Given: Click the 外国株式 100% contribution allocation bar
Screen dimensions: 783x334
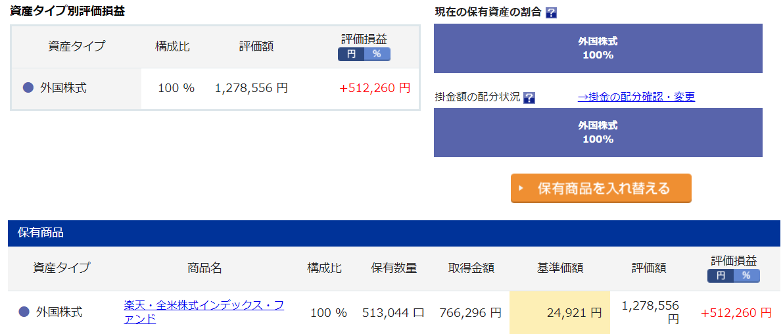Looking at the screenshot, I should click(x=598, y=132).
